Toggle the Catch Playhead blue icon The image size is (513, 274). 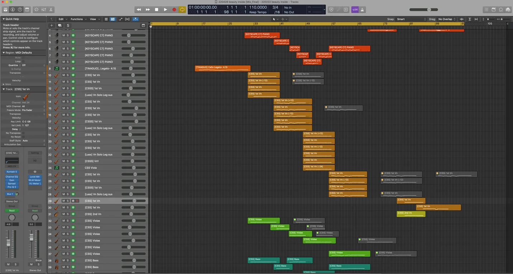click(136, 19)
